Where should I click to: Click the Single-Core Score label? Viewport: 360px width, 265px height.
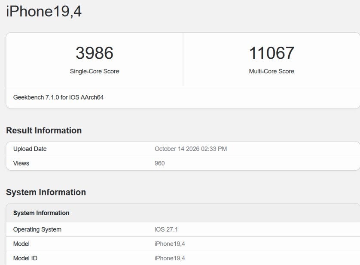[95, 71]
